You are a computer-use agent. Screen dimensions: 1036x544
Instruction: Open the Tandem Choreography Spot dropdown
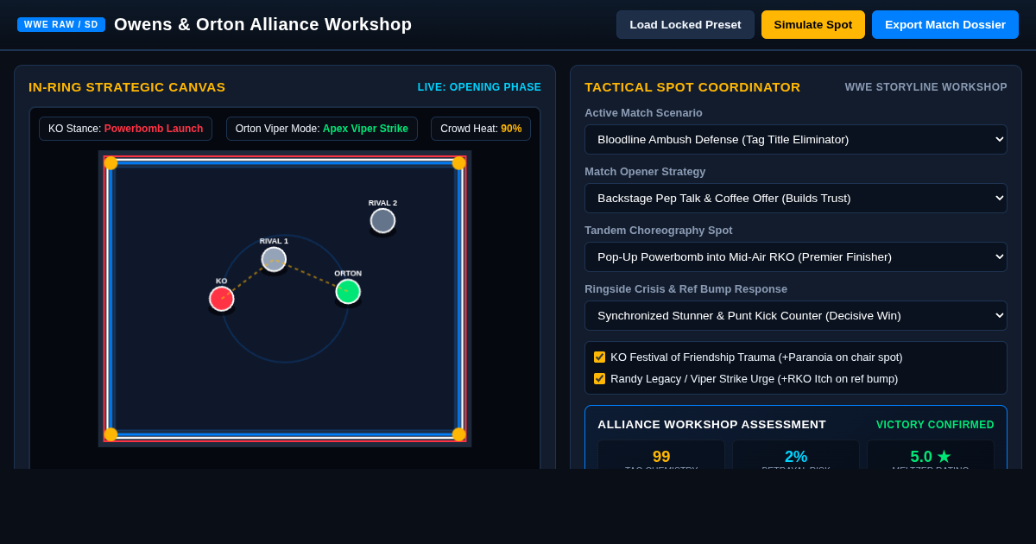pos(796,256)
